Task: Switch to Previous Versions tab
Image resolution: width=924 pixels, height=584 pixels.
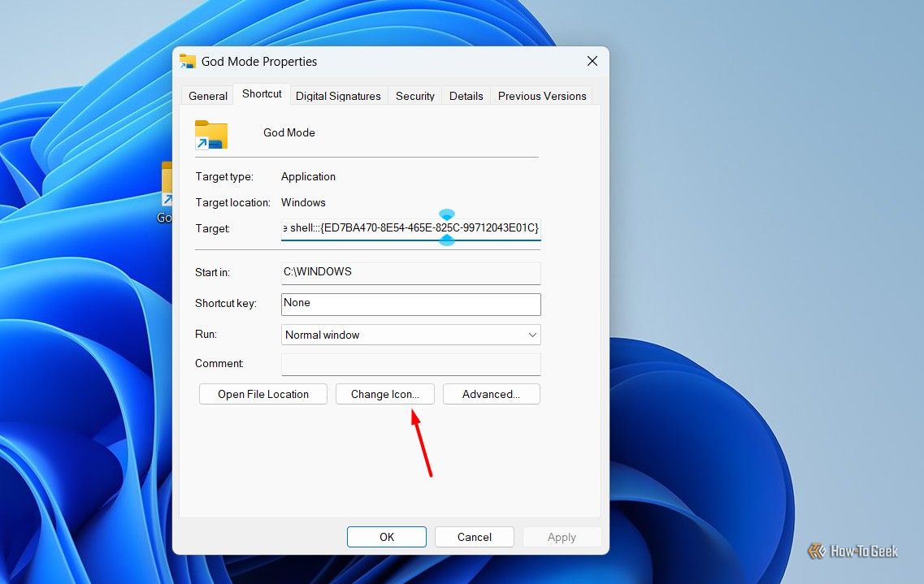Action: click(x=542, y=96)
